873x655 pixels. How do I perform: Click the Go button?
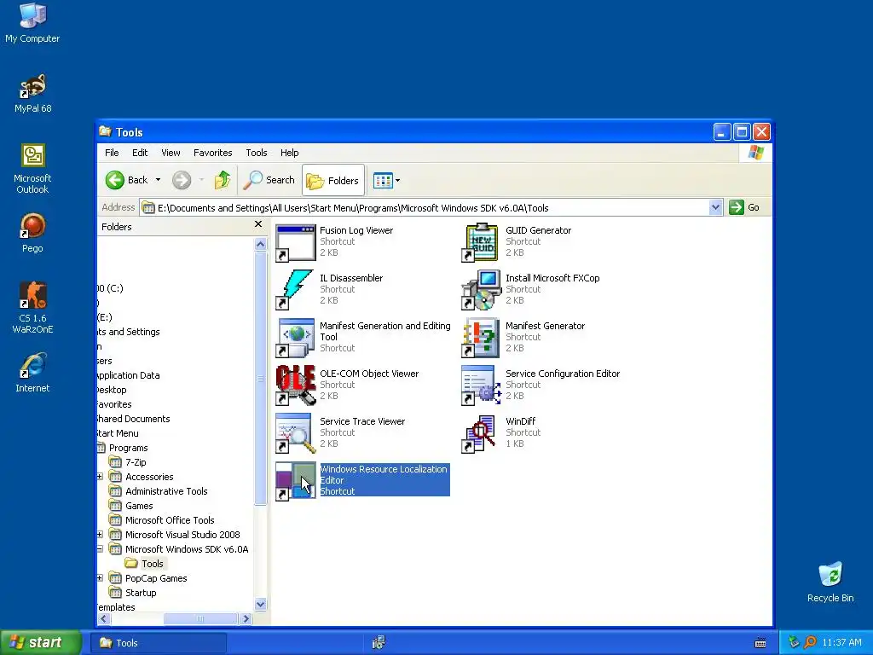pos(745,208)
